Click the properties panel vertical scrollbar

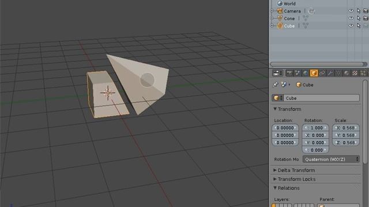[365, 122]
